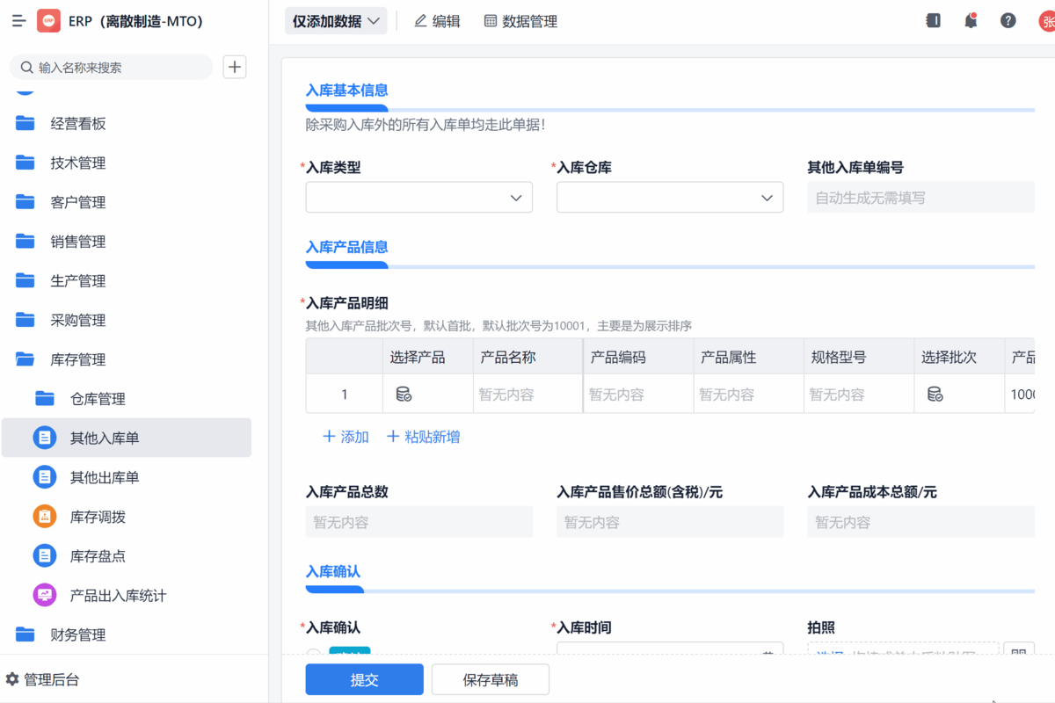Click the plus icon beside the search box
Image resolution: width=1055 pixels, height=703 pixels.
235,67
